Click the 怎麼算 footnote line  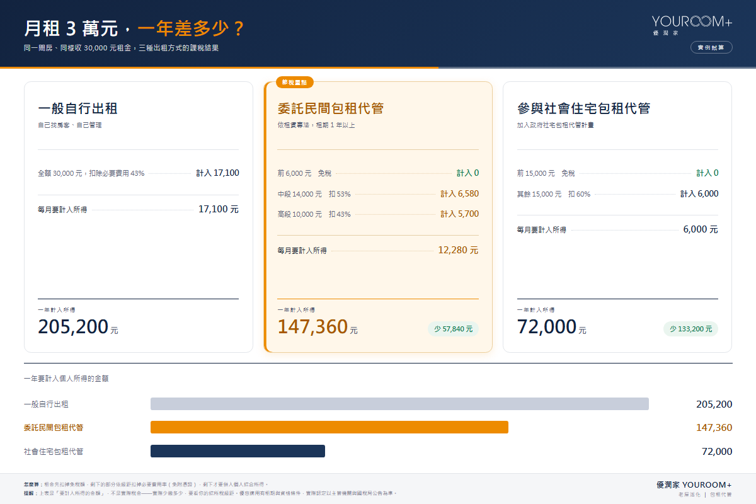tap(146, 484)
